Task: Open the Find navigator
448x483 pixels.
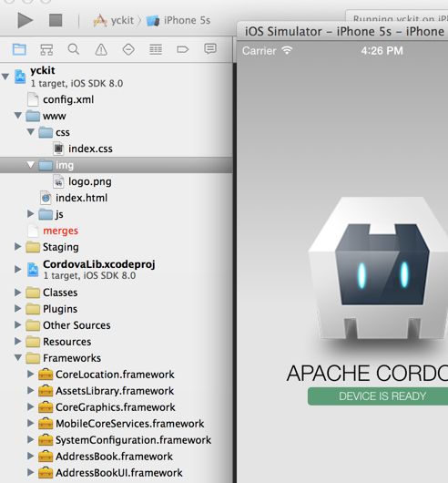Action: click(74, 49)
